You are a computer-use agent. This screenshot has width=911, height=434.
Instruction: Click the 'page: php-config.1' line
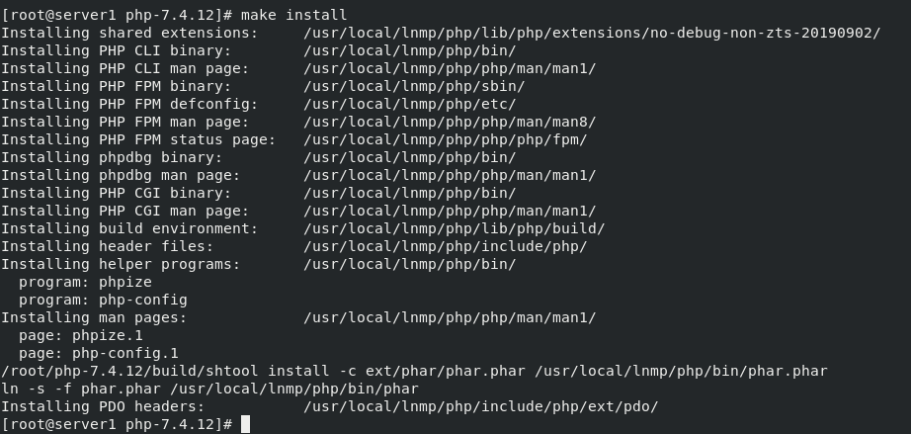pyautogui.click(x=99, y=353)
